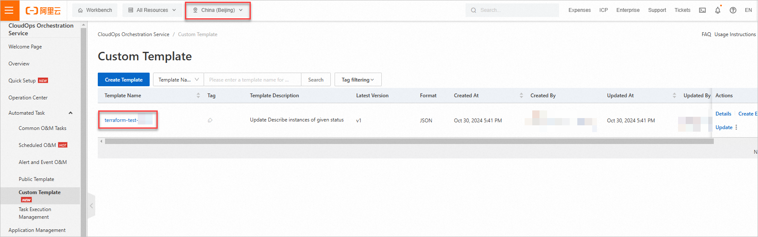Click the tag edit icon in template row
Image resolution: width=758 pixels, height=237 pixels.
point(210,121)
